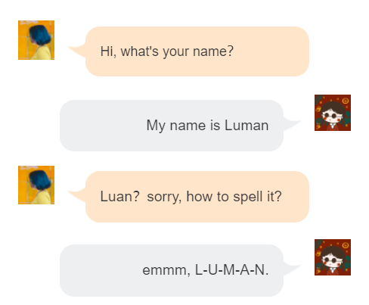
Task: Click the word 'Luan?' in the third message
Action: [120, 197]
